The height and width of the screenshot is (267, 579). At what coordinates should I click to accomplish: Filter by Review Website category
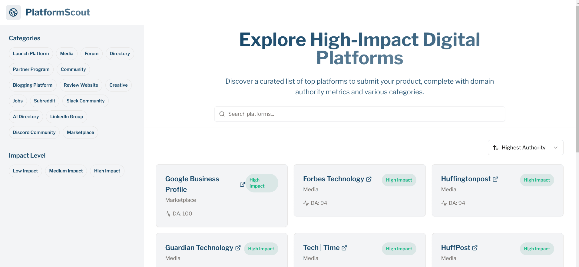point(81,85)
